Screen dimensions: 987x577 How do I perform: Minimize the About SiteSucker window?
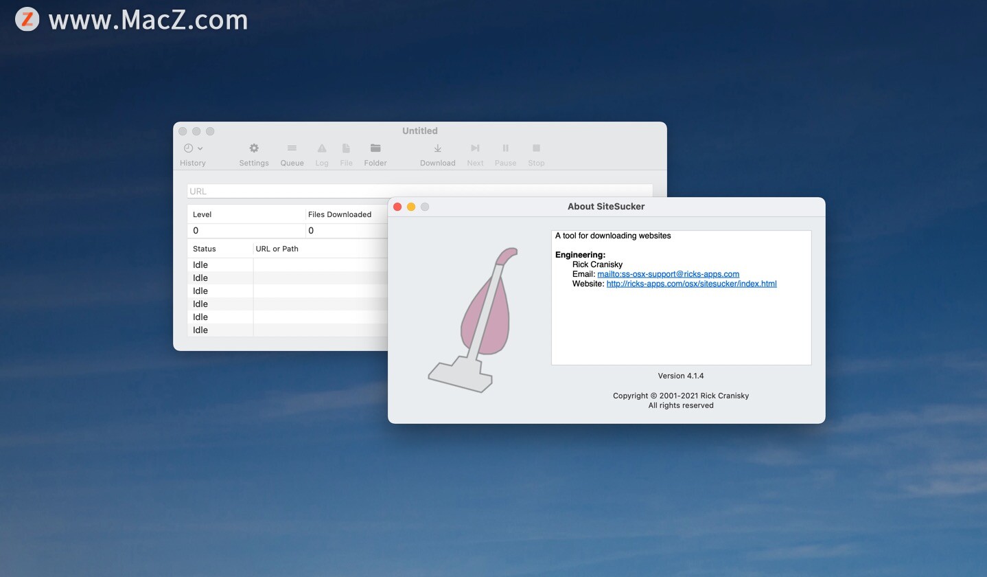411,207
